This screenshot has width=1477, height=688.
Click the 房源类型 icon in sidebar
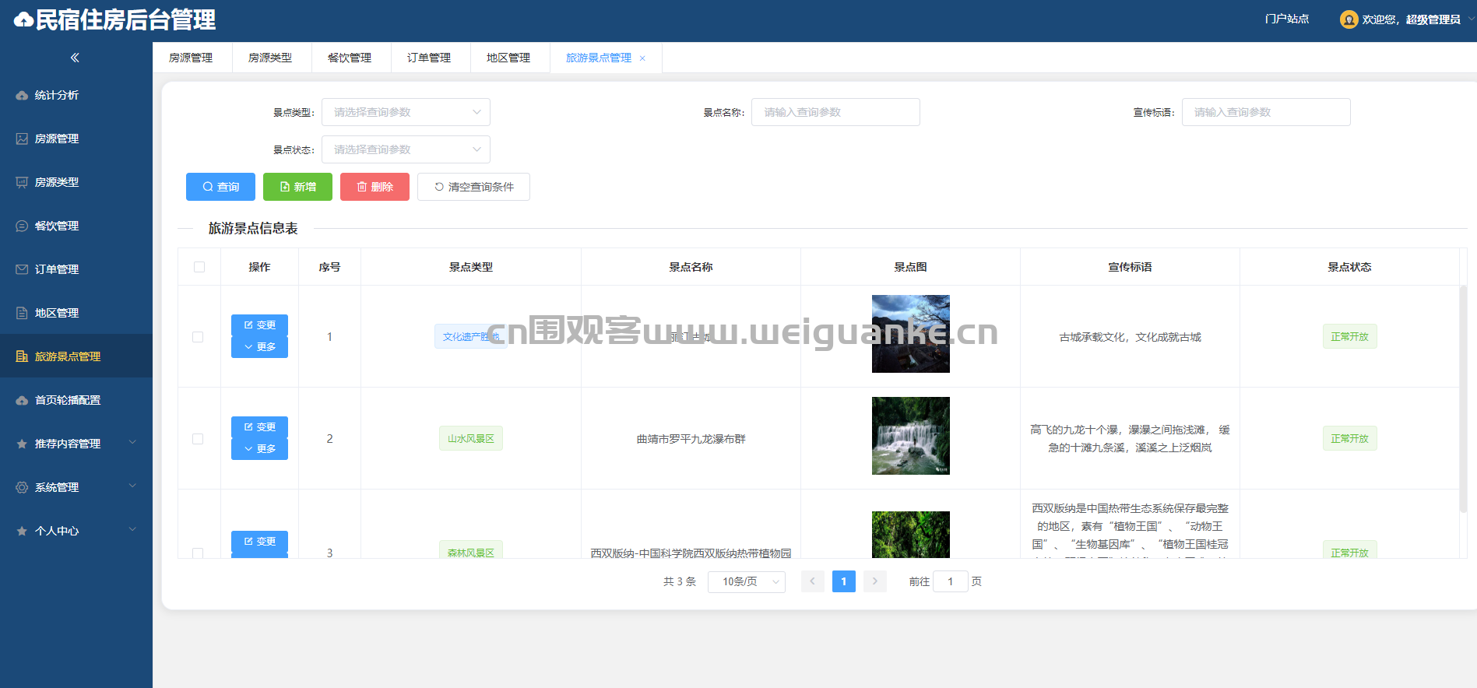coord(22,182)
